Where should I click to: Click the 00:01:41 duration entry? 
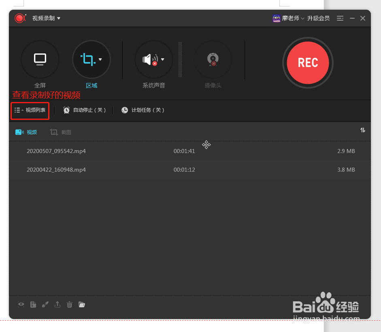point(184,151)
